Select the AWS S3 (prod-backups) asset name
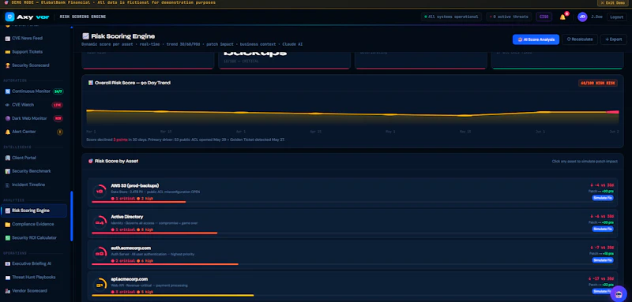Image resolution: width=632 pixels, height=302 pixels. [x=135, y=186]
